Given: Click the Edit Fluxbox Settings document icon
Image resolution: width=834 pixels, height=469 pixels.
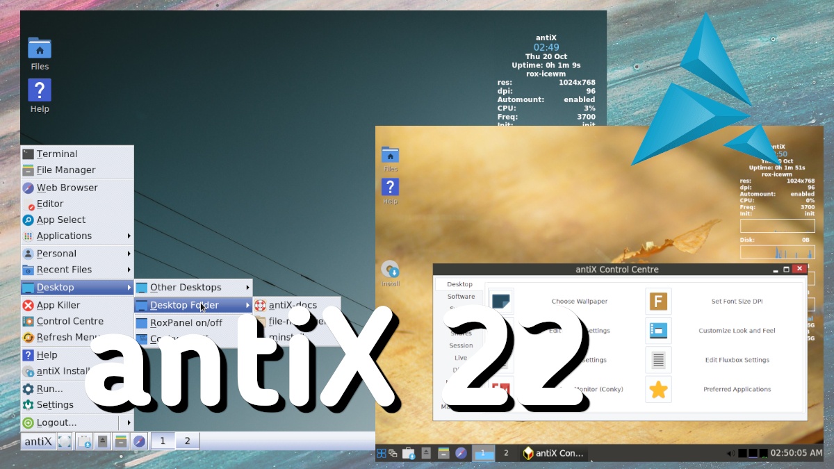Looking at the screenshot, I should [x=658, y=360].
